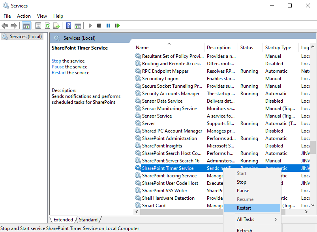The image size is (317, 232).
Task: Click gear icon of Shared PC Account Manager
Action: tap(138, 131)
